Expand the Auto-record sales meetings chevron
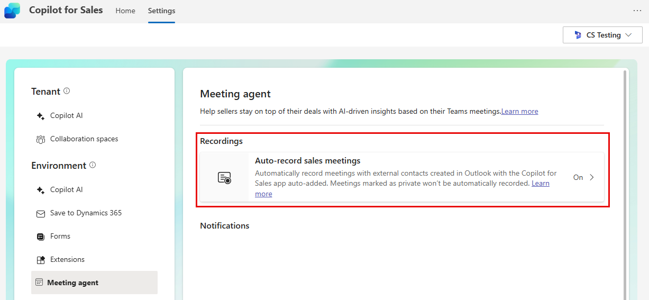The height and width of the screenshot is (300, 649). click(592, 177)
